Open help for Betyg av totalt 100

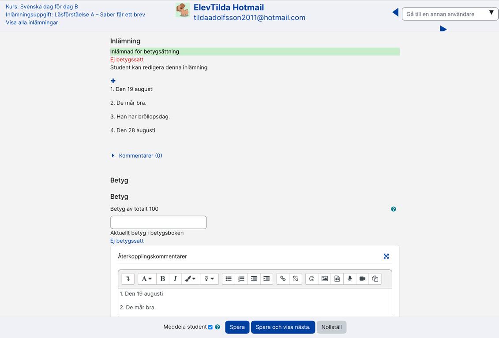(394, 209)
